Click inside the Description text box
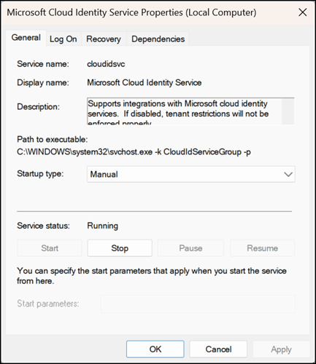 tap(185, 111)
